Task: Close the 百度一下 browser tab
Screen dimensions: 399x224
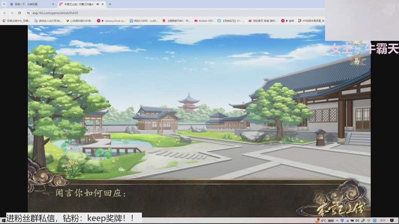Action: tap(53, 4)
